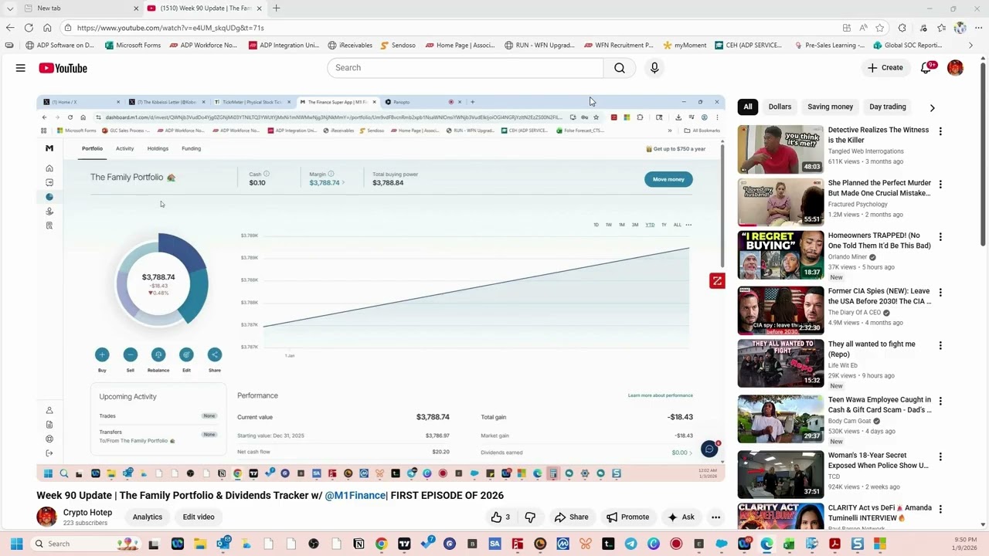Screen dimensions: 989x556
Task: Show next filter chips with arrow
Action: point(932,107)
